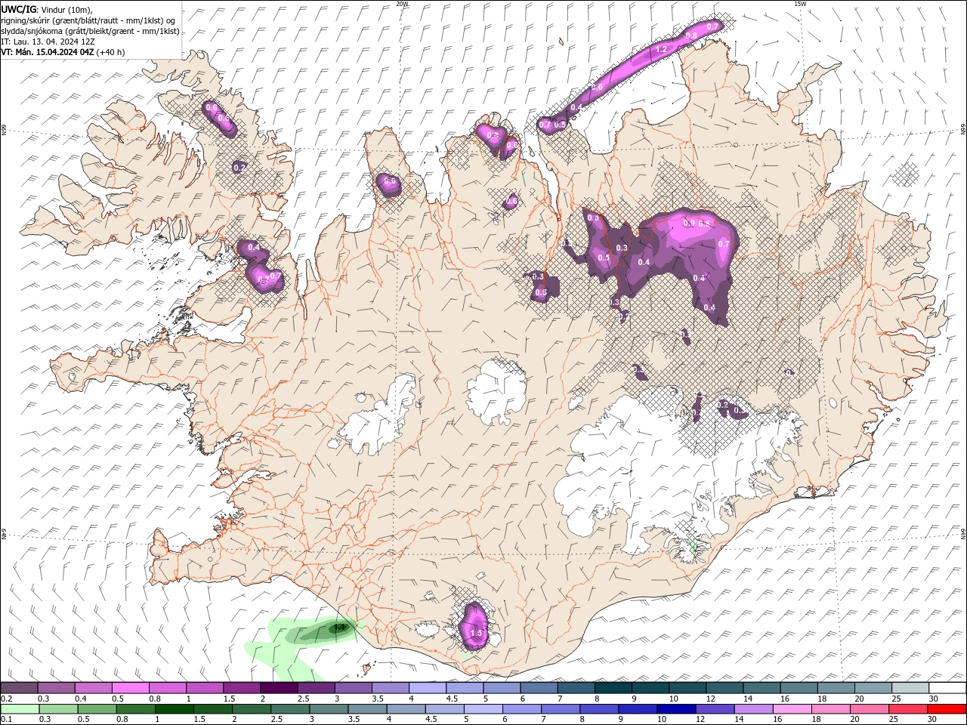Image resolution: width=967 pixels, height=725 pixels.
Task: Click the 1.4 value in green rain area
Action: point(339,627)
